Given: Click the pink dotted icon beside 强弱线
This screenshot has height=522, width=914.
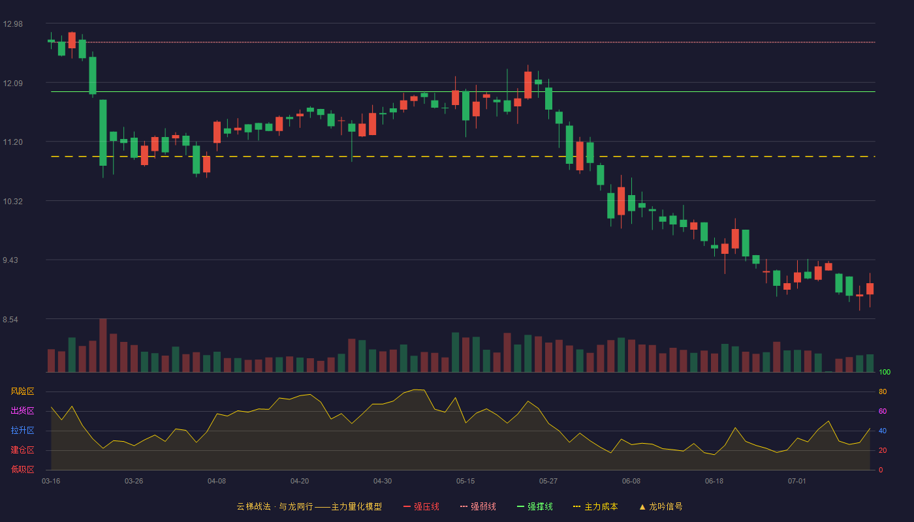Looking at the screenshot, I should (x=464, y=506).
